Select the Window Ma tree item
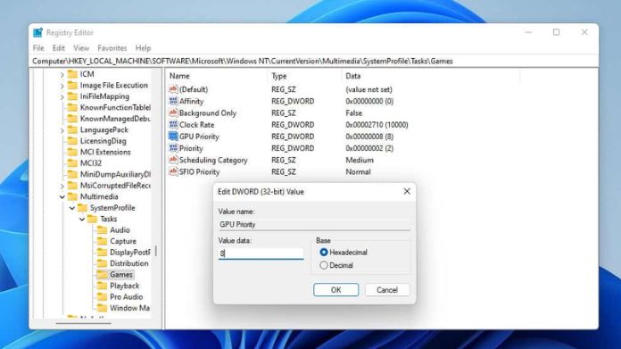Viewport: 621px width, 349px height. 129,308
